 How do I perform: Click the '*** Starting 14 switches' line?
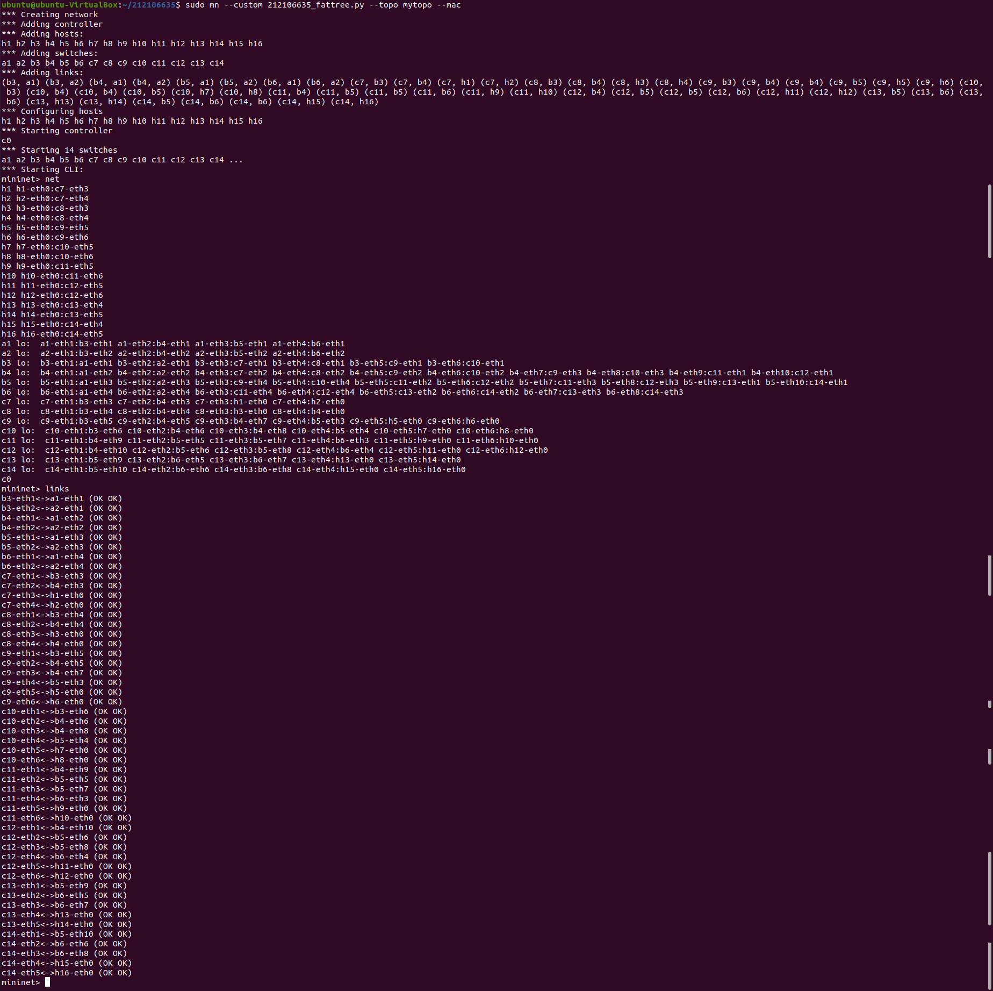point(60,150)
